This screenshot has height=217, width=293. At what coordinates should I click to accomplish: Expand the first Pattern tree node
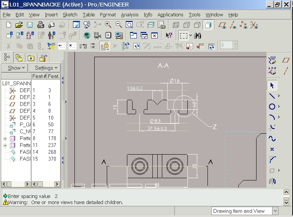pyautogui.click(x=5, y=139)
